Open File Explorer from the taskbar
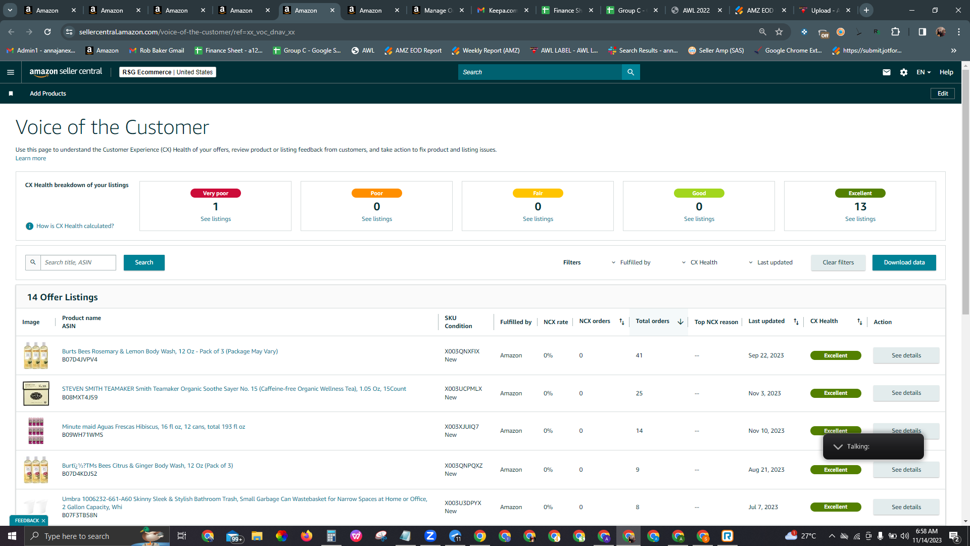This screenshot has width=970, height=546. click(257, 536)
